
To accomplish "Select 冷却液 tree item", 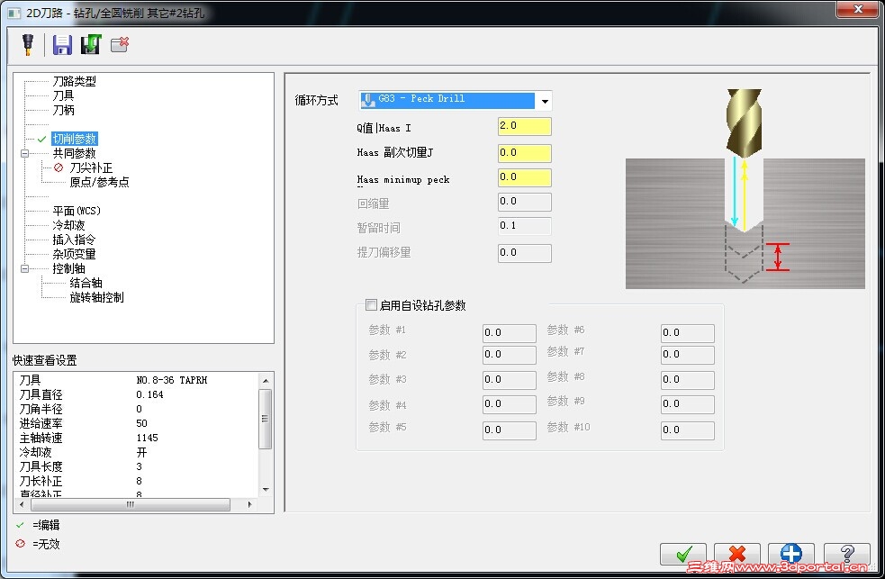I will tap(68, 225).
